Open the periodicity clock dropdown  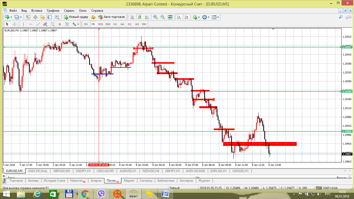pyautogui.click(x=206, y=17)
